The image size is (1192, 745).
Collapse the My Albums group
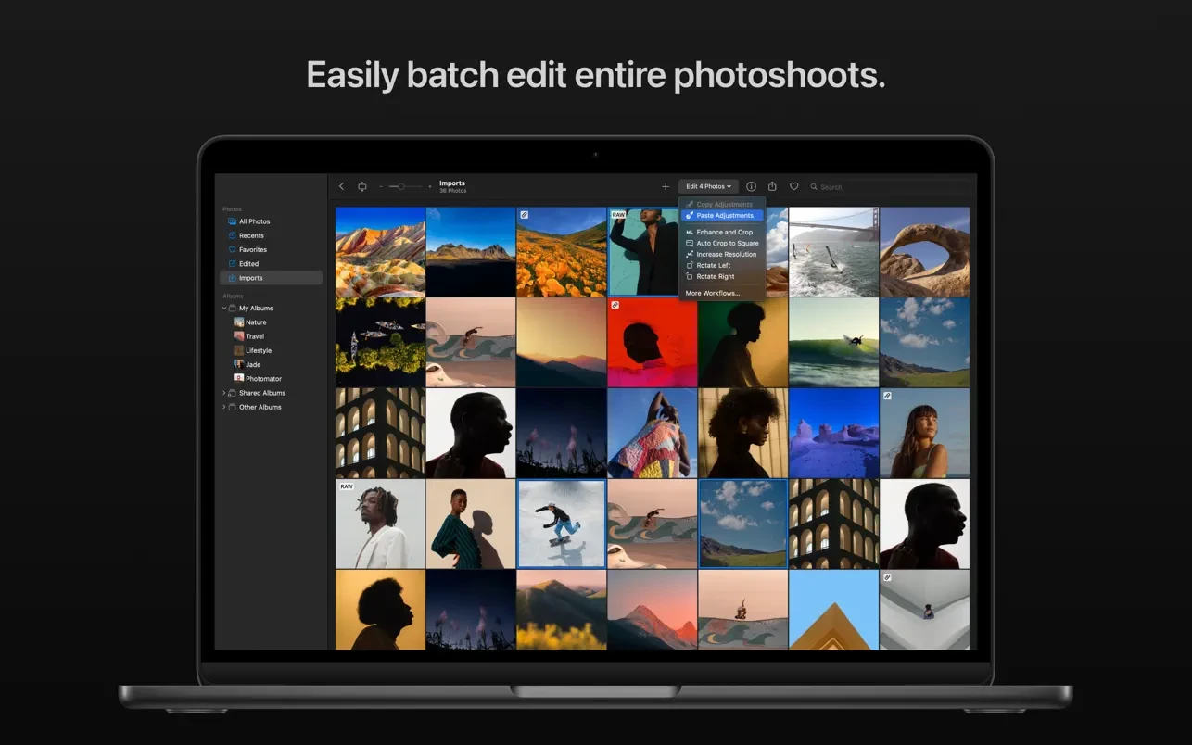click(x=224, y=309)
